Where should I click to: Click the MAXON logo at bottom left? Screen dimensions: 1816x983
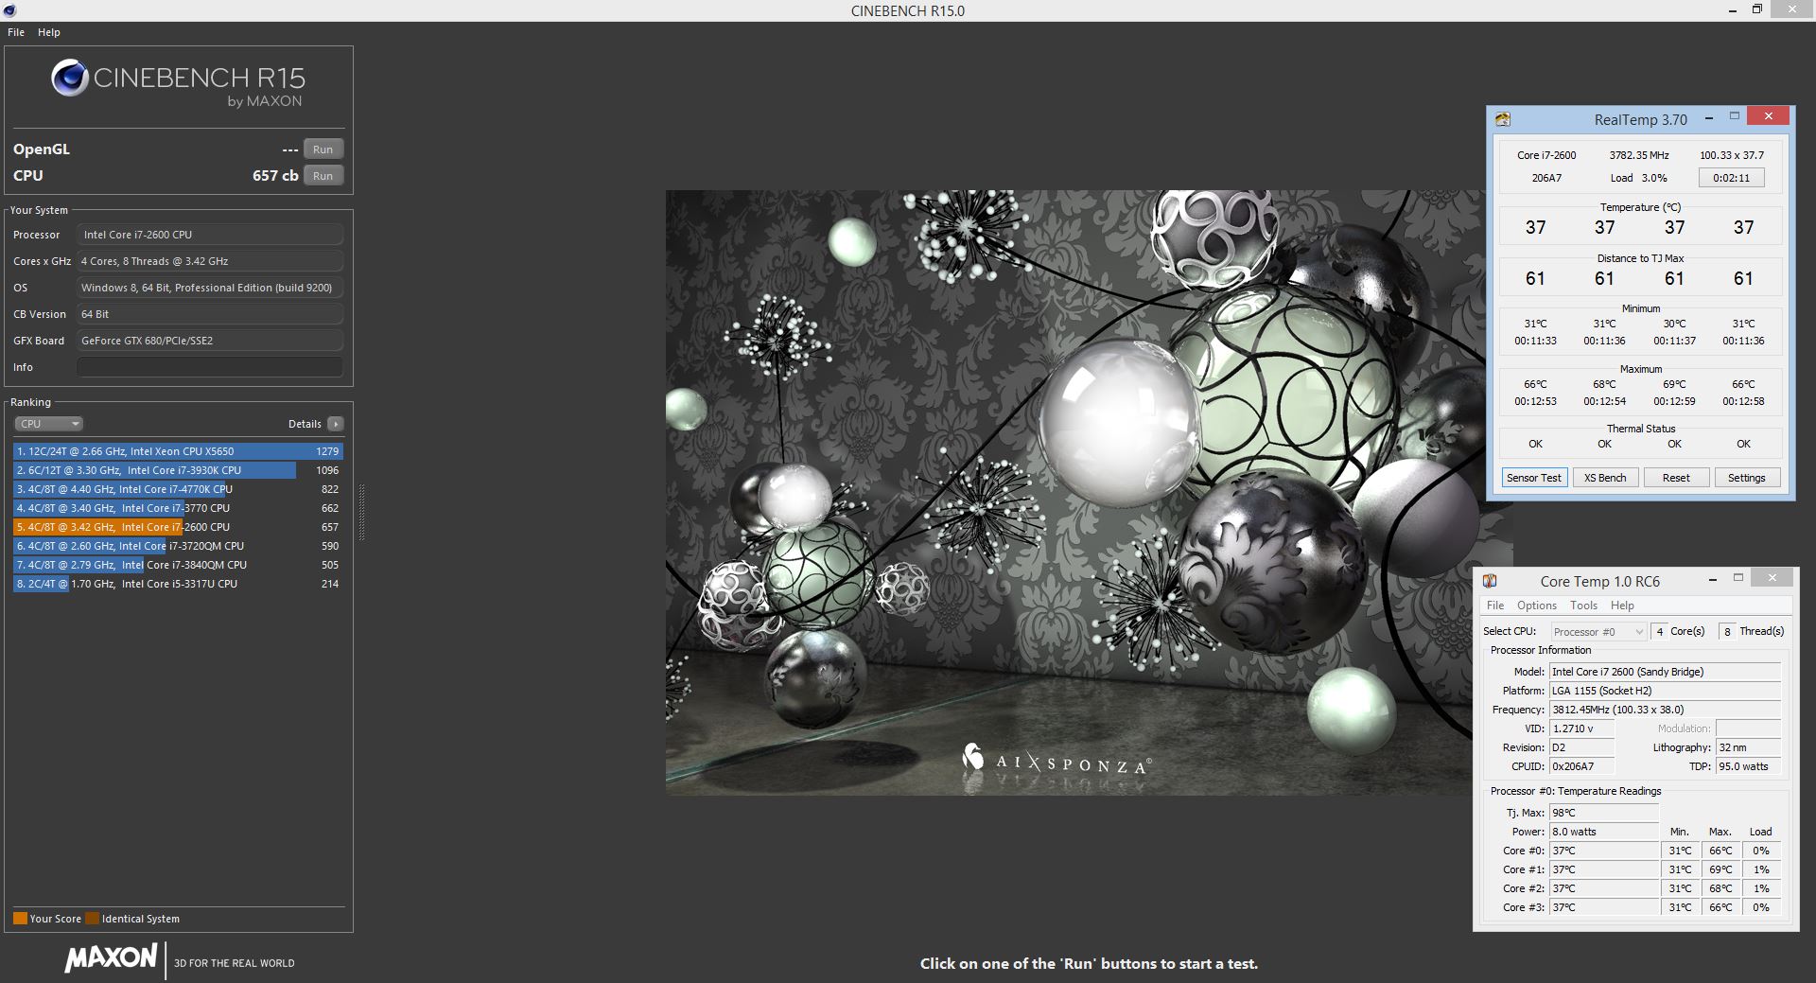(111, 958)
